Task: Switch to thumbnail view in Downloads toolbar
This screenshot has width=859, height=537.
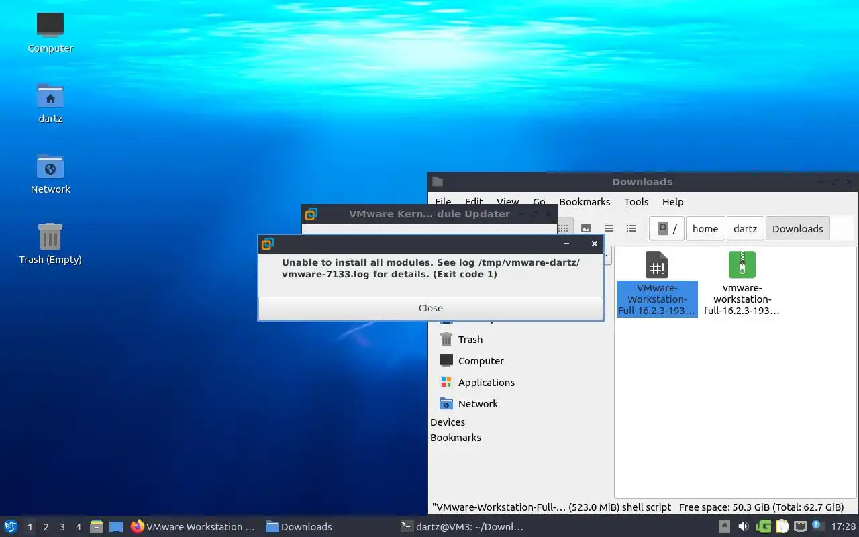Action: point(586,228)
